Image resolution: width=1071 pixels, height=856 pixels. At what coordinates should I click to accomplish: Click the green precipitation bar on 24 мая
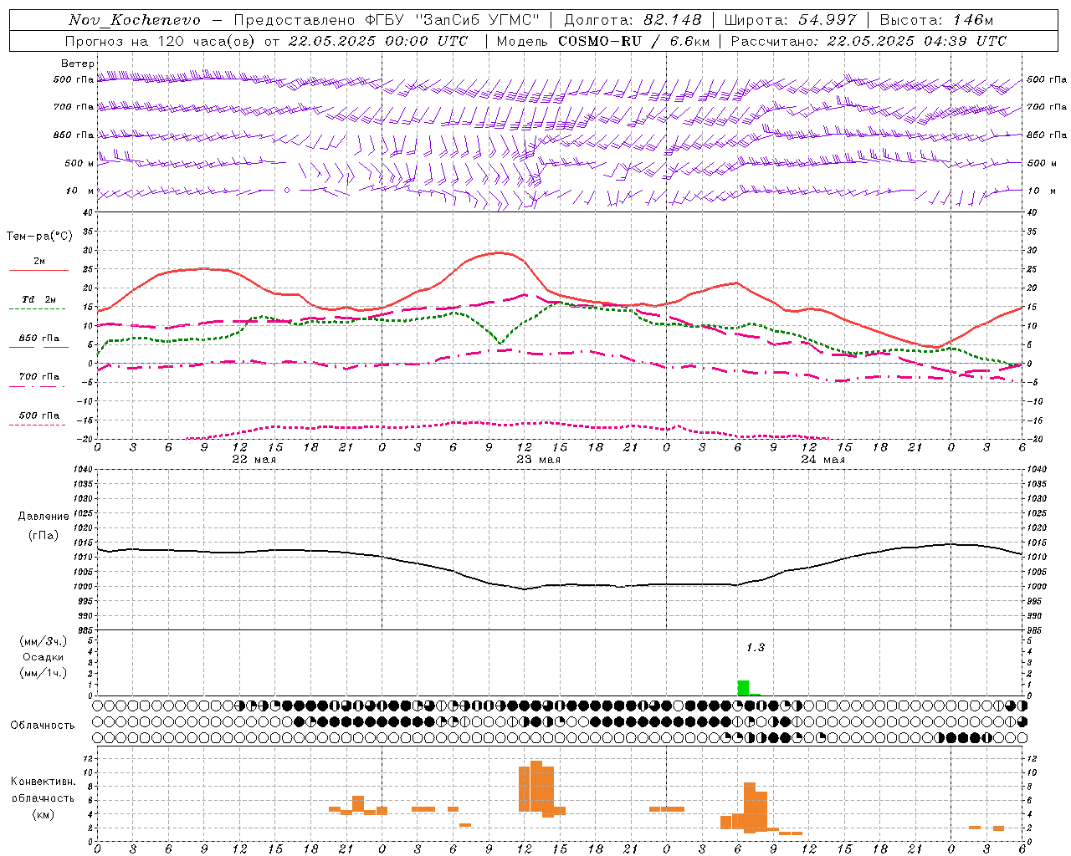coord(743,688)
